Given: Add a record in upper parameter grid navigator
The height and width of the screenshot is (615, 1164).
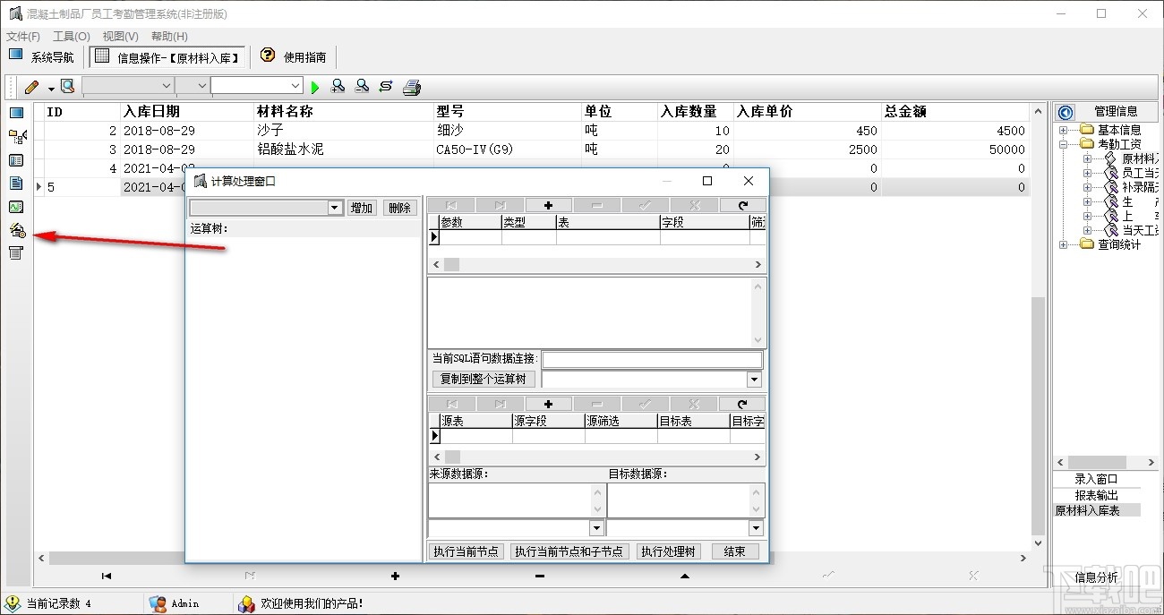Looking at the screenshot, I should [x=549, y=206].
